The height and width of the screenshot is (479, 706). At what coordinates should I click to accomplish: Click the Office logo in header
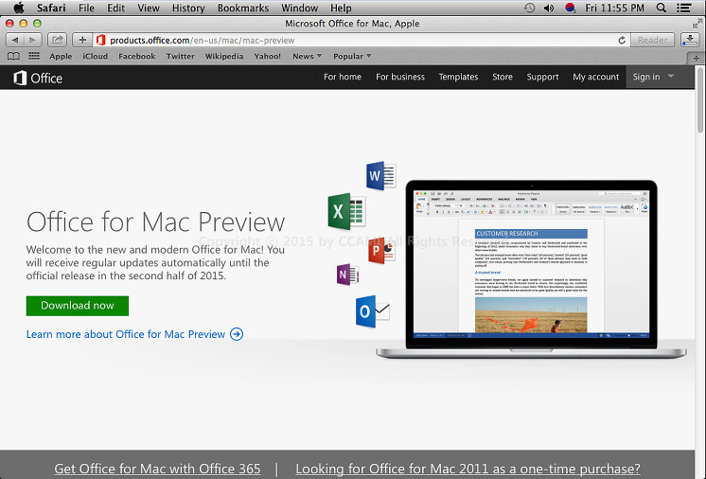tap(38, 78)
